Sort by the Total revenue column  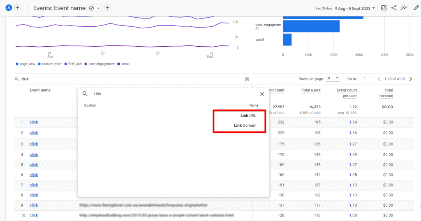(x=386, y=93)
